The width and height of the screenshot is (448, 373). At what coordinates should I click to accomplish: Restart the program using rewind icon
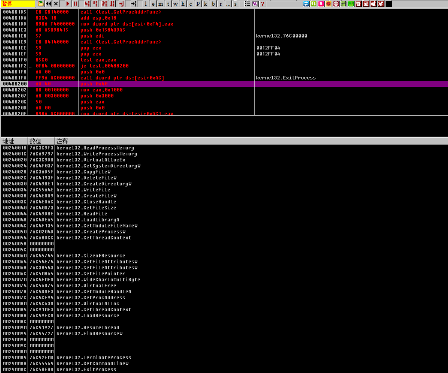[x=49, y=4]
